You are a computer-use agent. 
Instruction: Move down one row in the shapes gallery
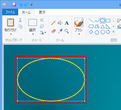tap(114, 26)
